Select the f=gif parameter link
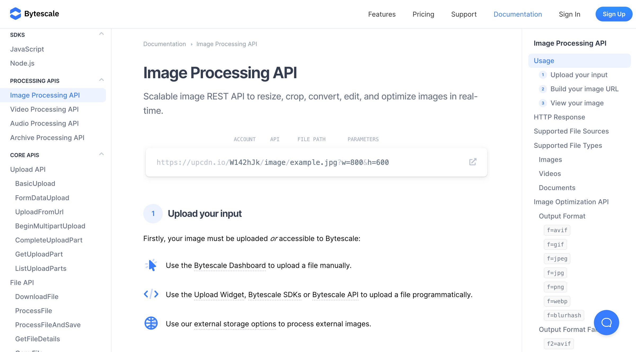The image size is (636, 352). 555,244
